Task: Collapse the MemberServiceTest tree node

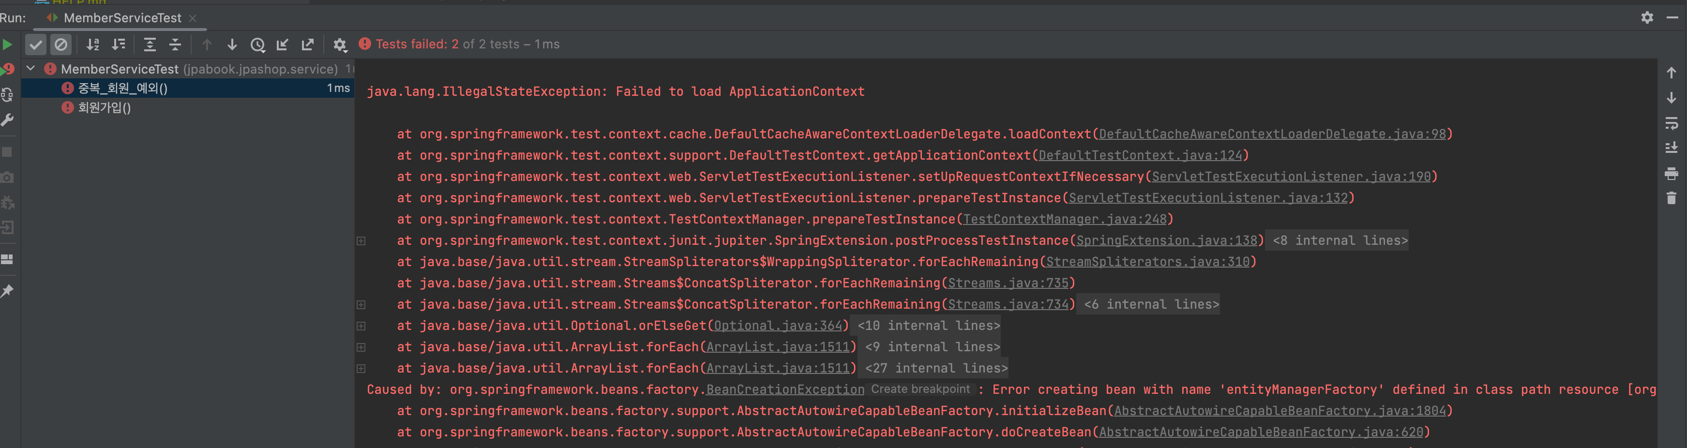Action: tap(30, 68)
